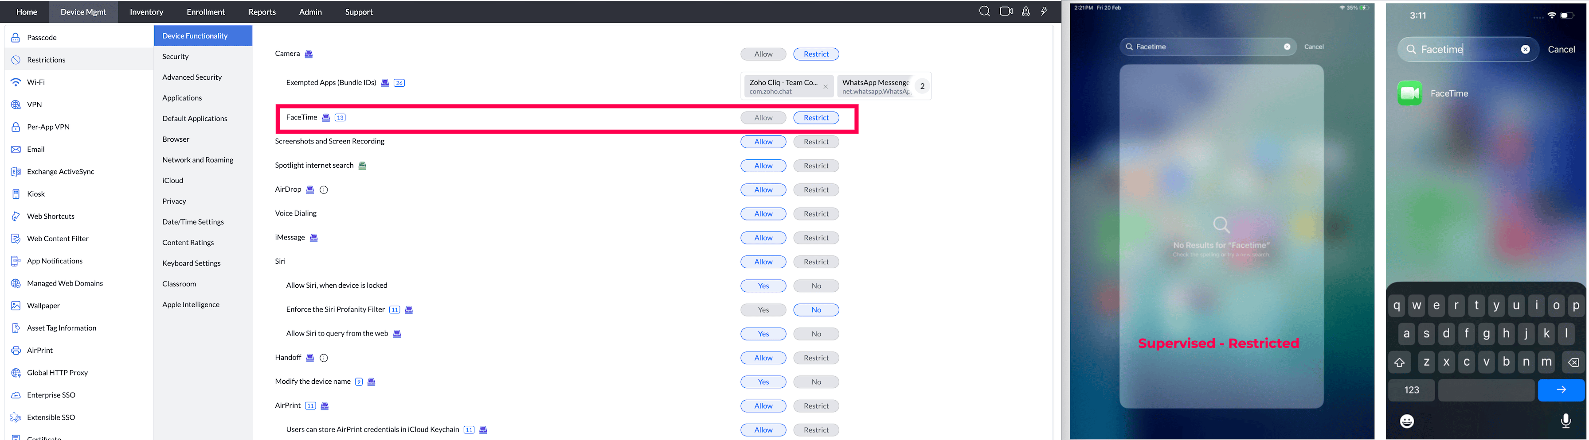
Task: Tap the microphone dictation icon on iPhone
Action: click(x=1566, y=421)
